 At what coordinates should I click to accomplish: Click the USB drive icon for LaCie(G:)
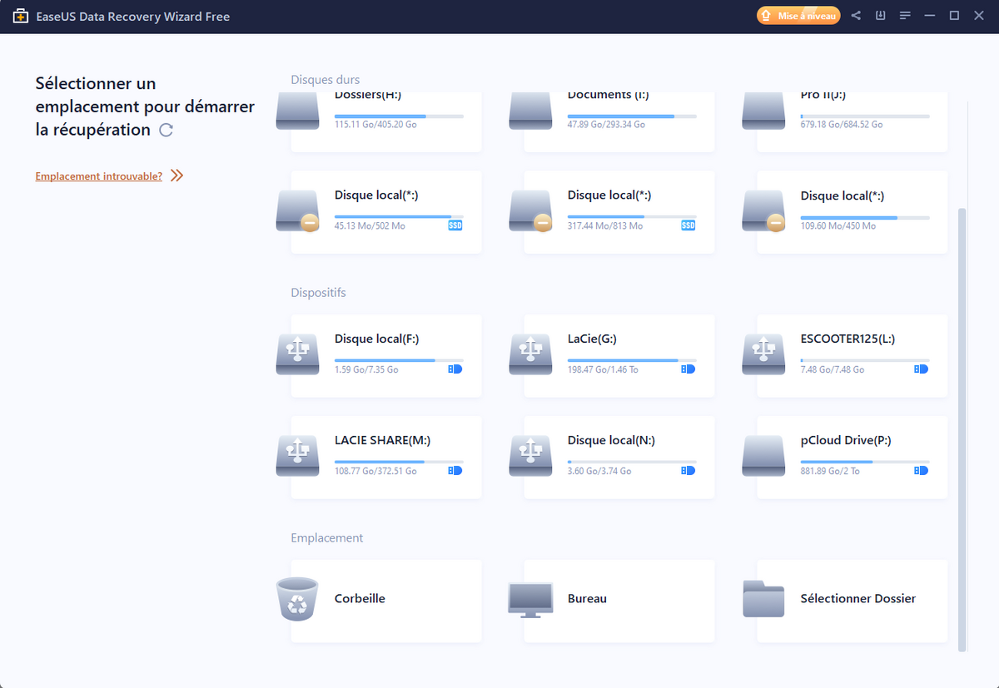click(531, 353)
